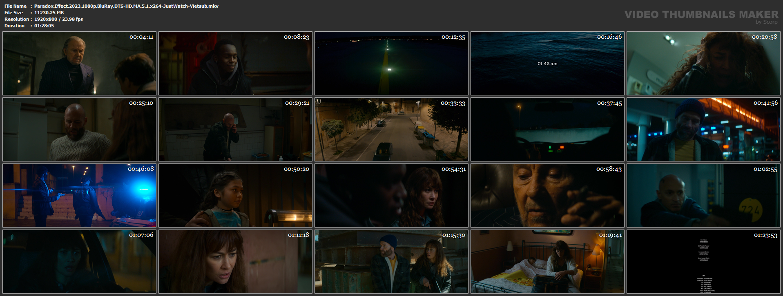Viewport: 783px width, 296px height.
Task: Click the Paradox.Effect file name text
Action: (x=126, y=6)
